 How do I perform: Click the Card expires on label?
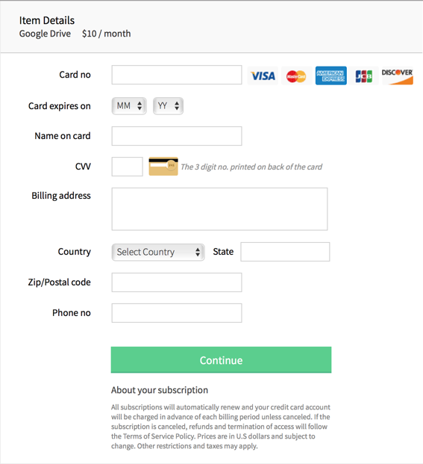point(60,106)
